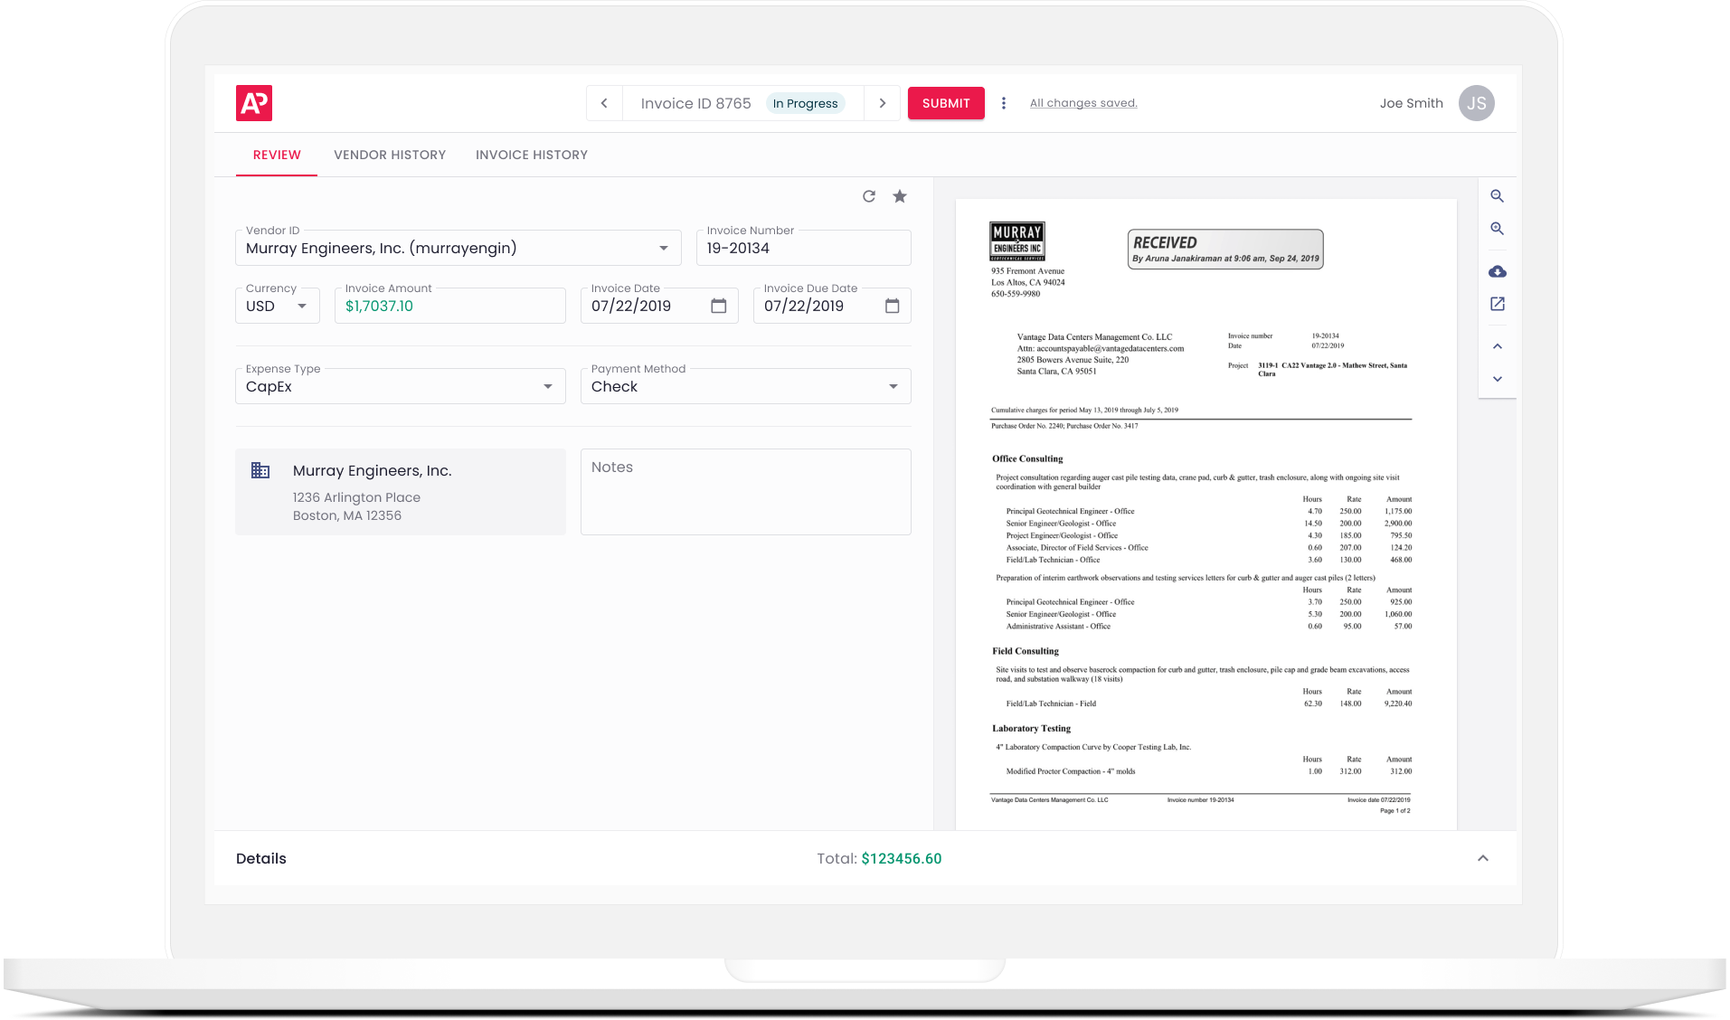Go to the next invoice arrow
The width and height of the screenshot is (1730, 1020).
pyautogui.click(x=882, y=103)
